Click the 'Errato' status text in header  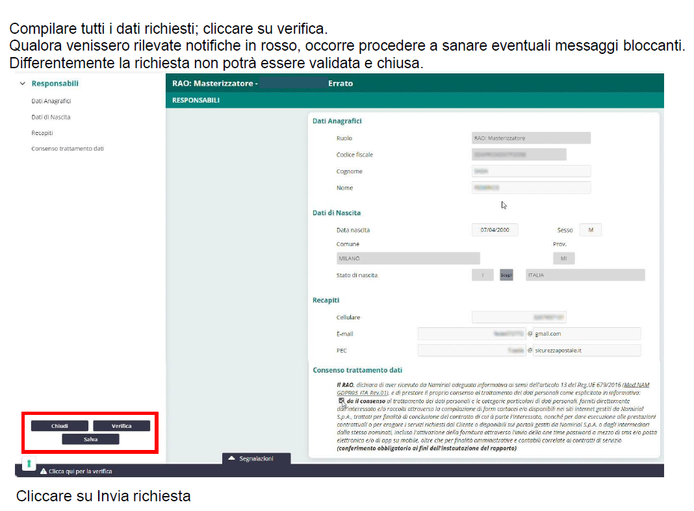pos(341,83)
